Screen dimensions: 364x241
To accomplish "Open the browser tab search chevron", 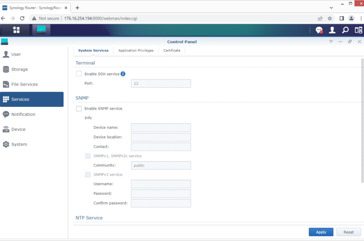I will tap(331, 7).
